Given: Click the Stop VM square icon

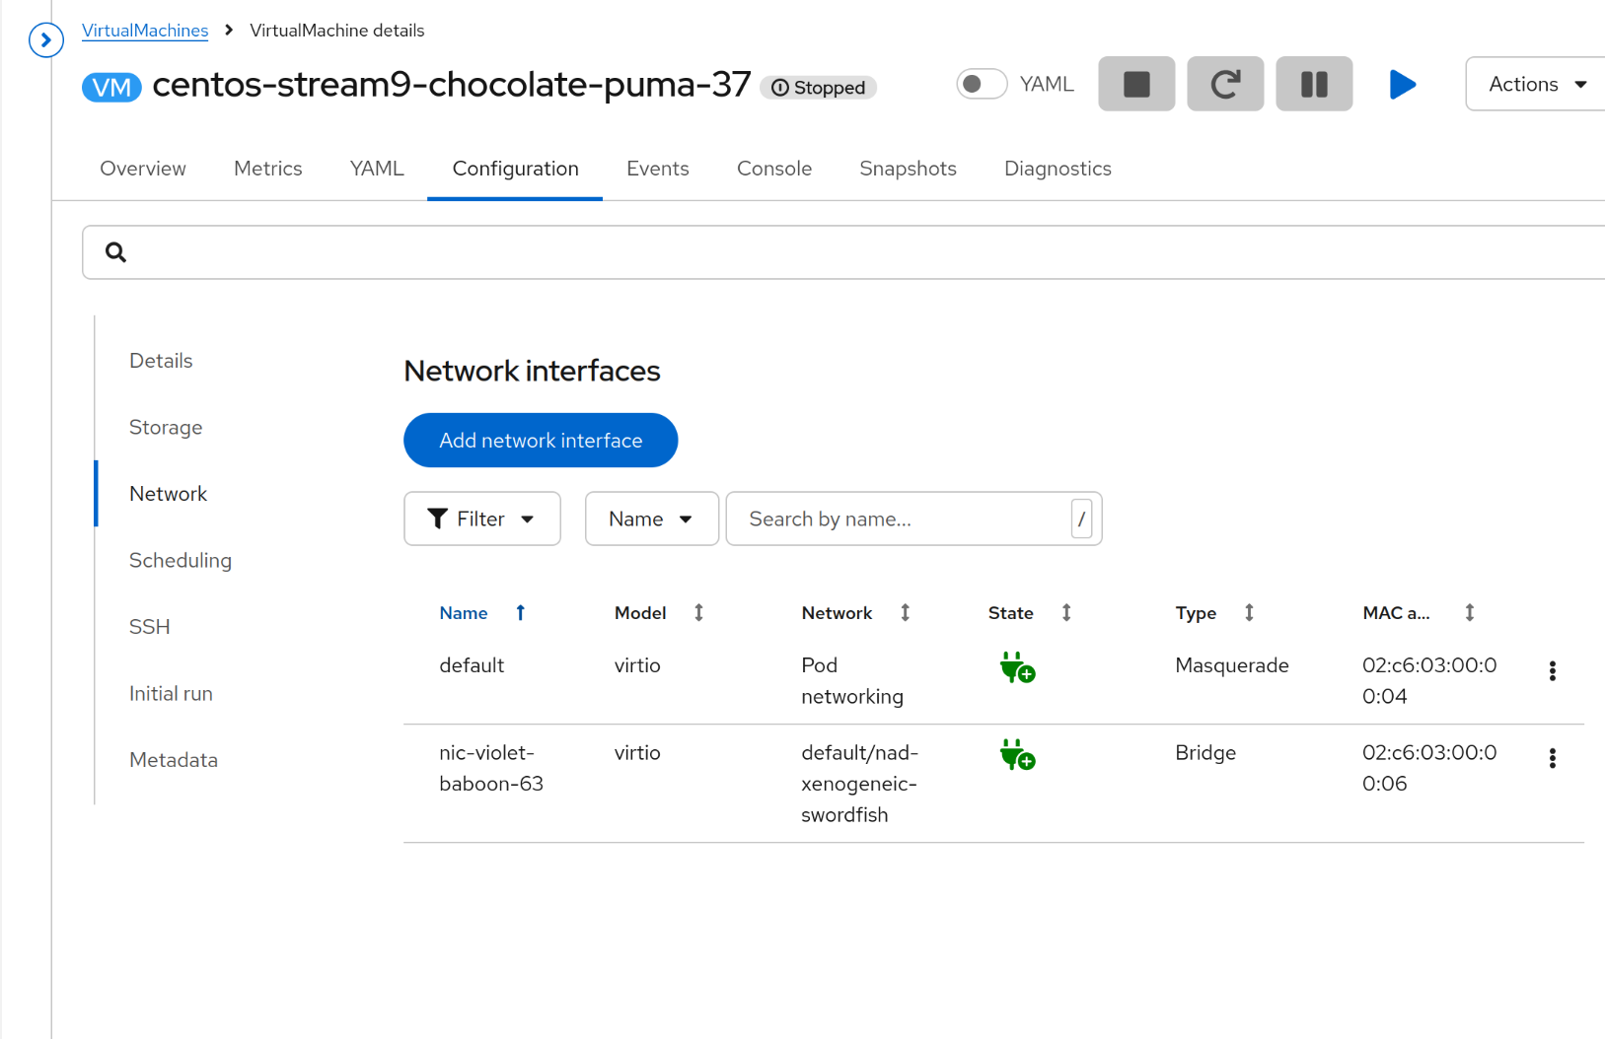Looking at the screenshot, I should 1136,84.
